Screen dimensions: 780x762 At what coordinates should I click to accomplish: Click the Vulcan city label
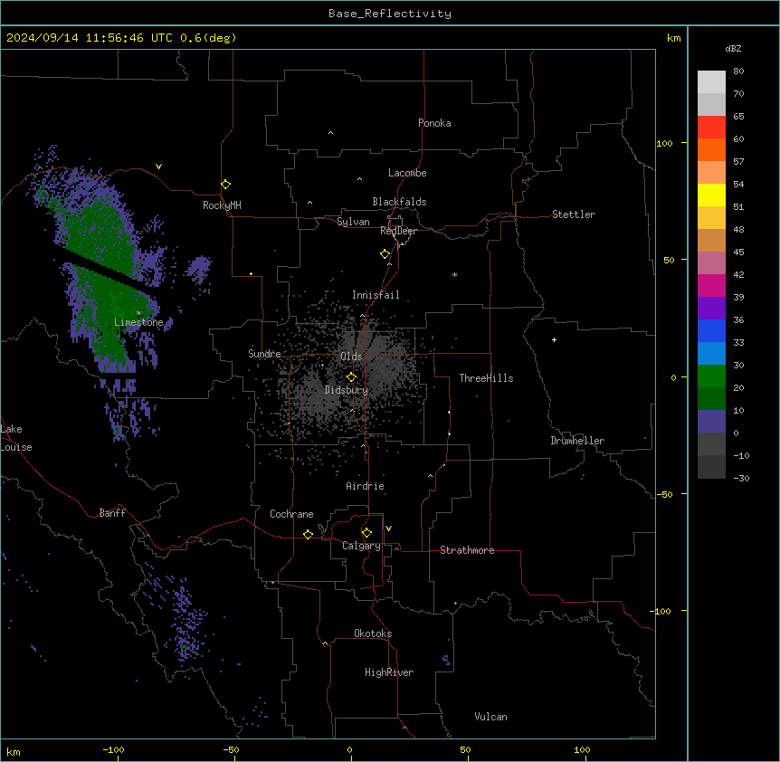click(491, 717)
